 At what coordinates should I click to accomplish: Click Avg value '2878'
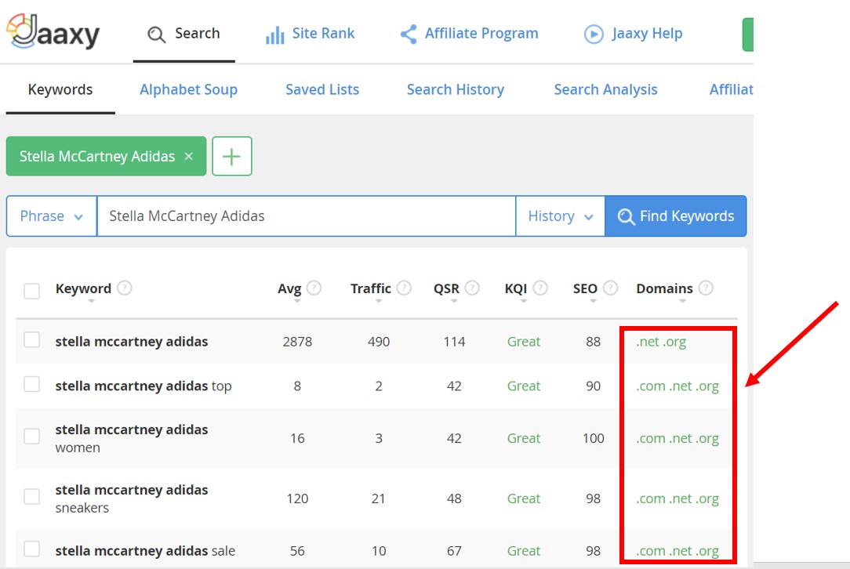tap(297, 342)
